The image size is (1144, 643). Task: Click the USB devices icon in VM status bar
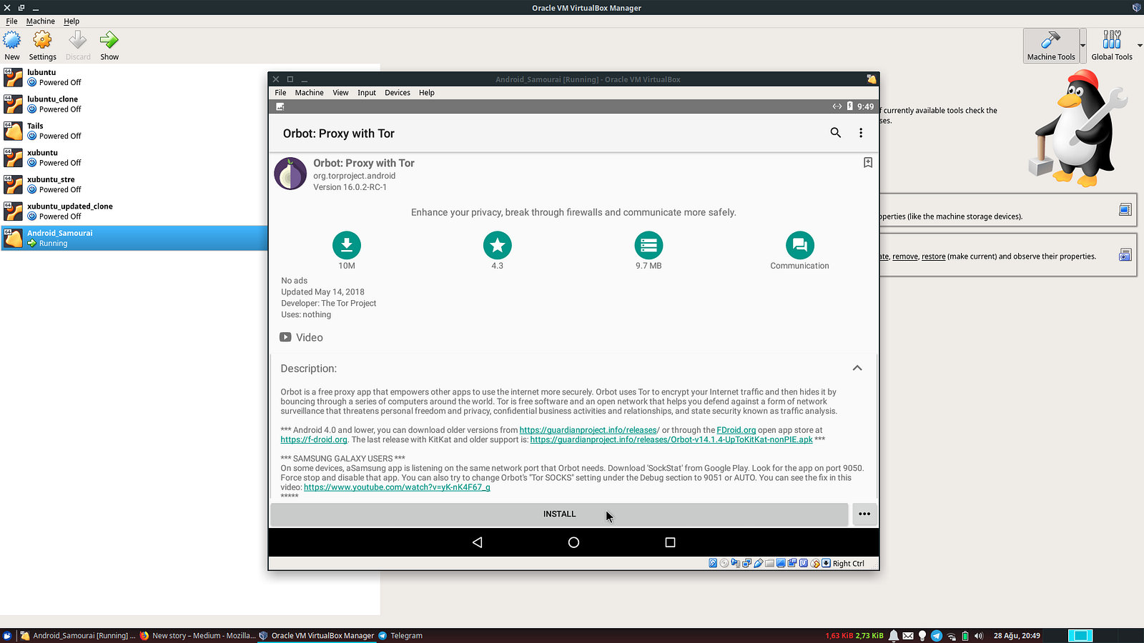[x=759, y=563]
